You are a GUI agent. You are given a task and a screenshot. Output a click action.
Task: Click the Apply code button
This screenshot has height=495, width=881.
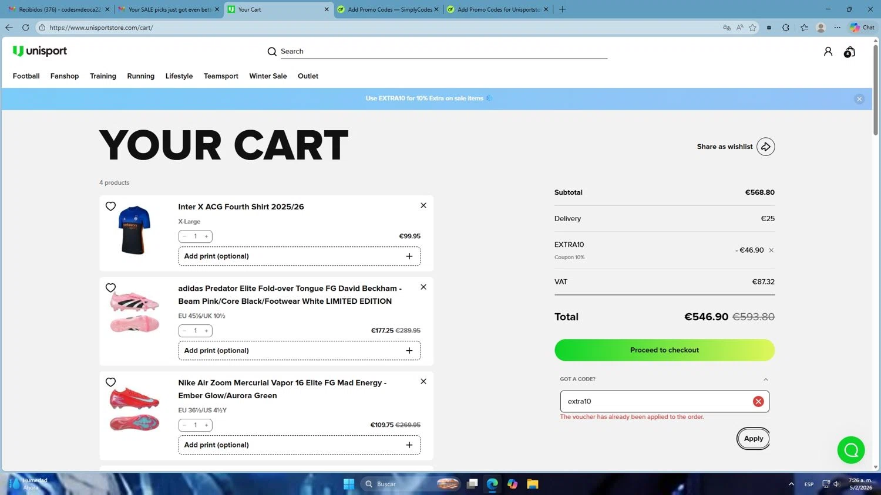[754, 439]
